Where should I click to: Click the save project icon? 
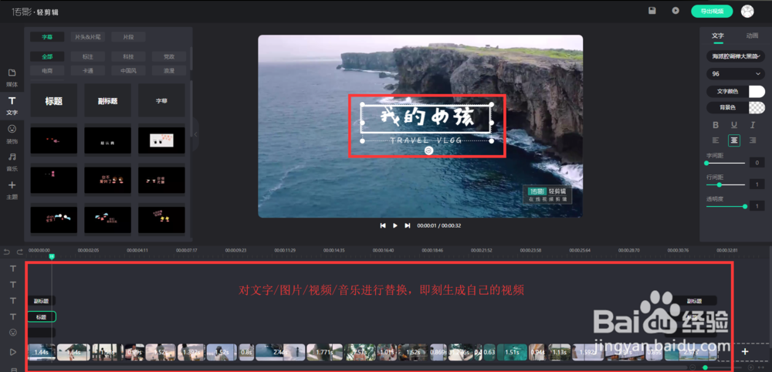coord(652,10)
